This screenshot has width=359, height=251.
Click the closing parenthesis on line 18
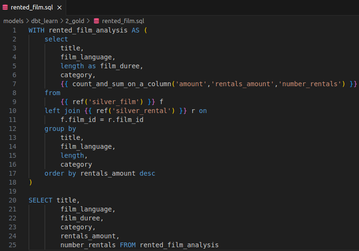click(x=31, y=182)
